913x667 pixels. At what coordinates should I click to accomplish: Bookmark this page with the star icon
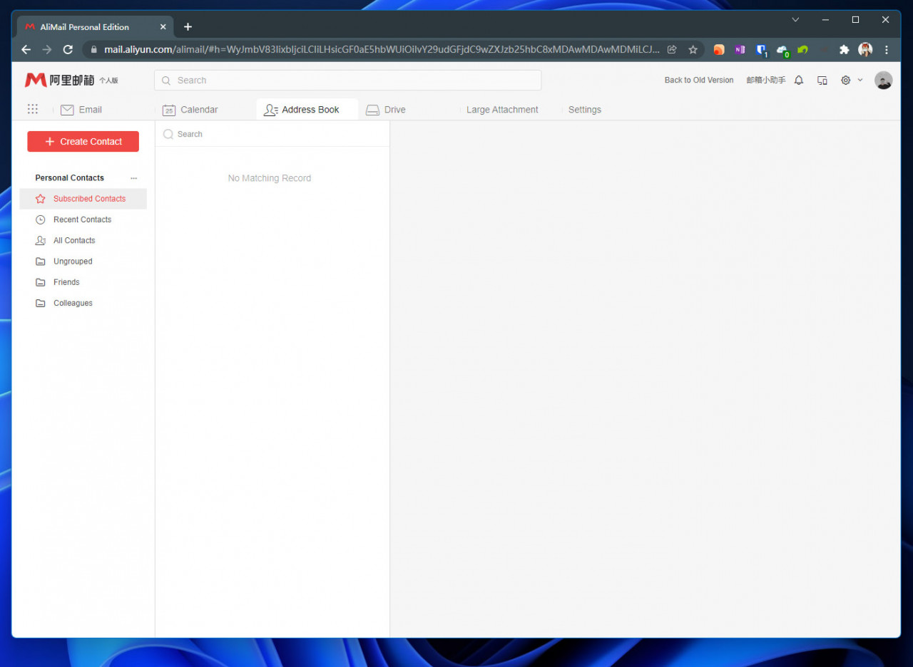[x=693, y=50]
